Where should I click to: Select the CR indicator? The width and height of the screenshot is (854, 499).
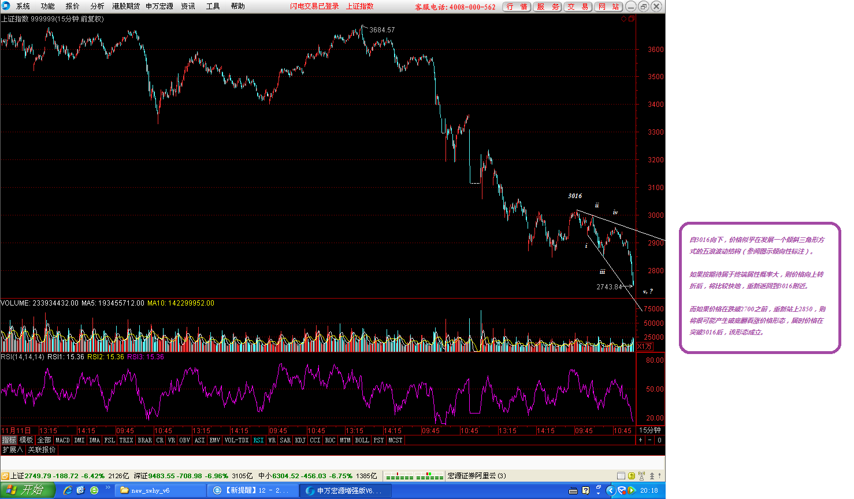click(x=160, y=440)
